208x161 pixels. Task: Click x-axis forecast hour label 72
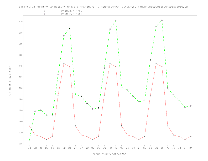tap(168, 148)
